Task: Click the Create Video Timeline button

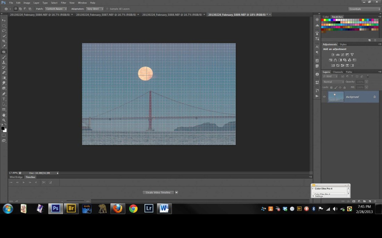Action: coord(158,193)
